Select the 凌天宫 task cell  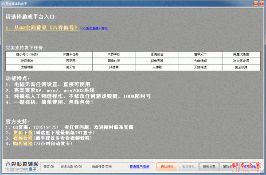tap(71, 68)
